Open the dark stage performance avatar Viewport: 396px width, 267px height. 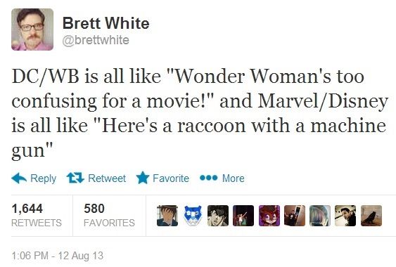coord(243,216)
